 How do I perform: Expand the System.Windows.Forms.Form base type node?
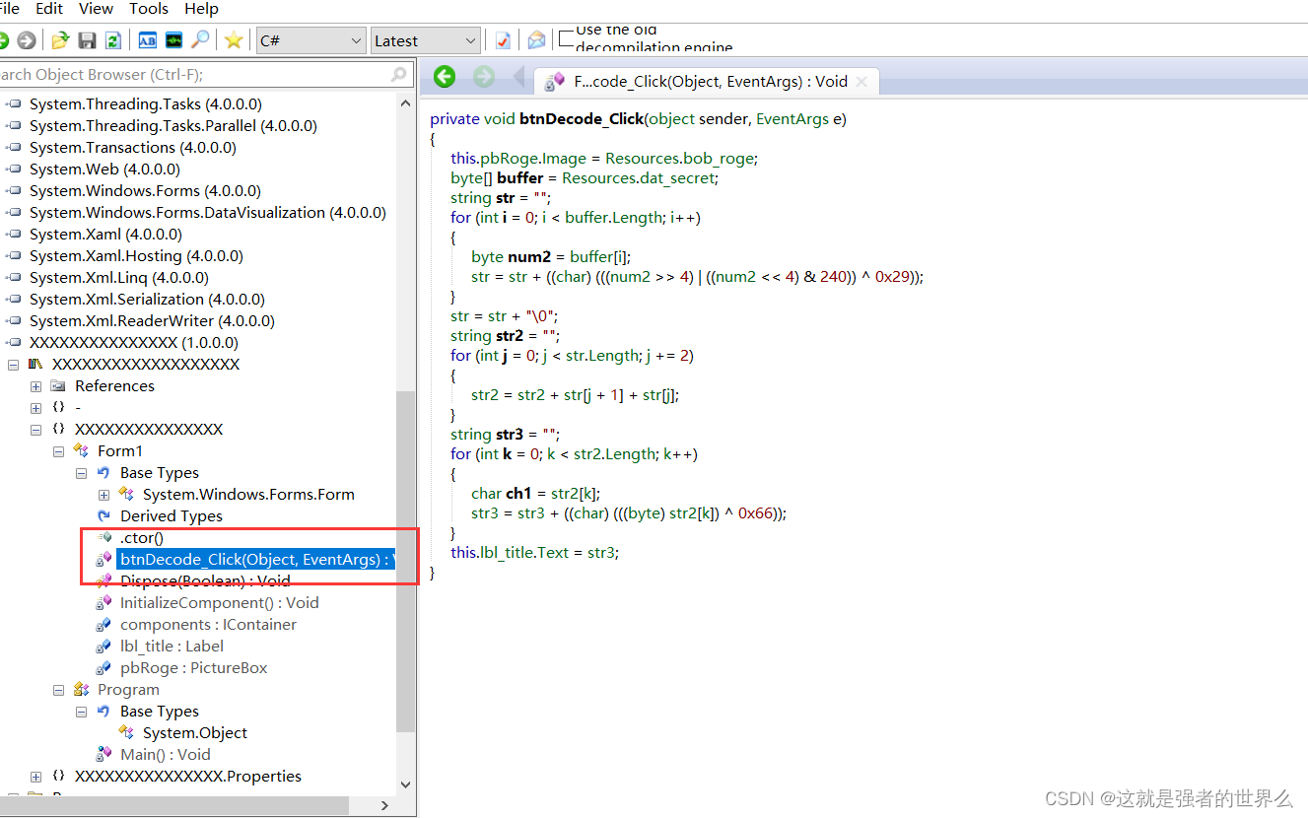[104, 495]
